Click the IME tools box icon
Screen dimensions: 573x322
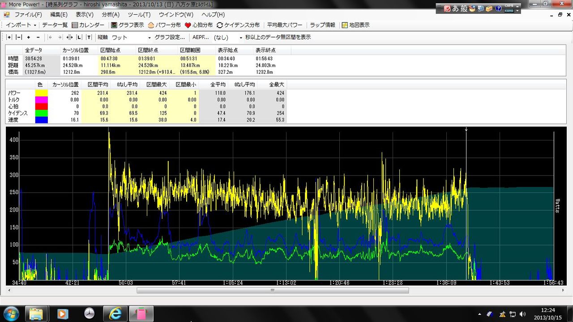[x=489, y=8]
